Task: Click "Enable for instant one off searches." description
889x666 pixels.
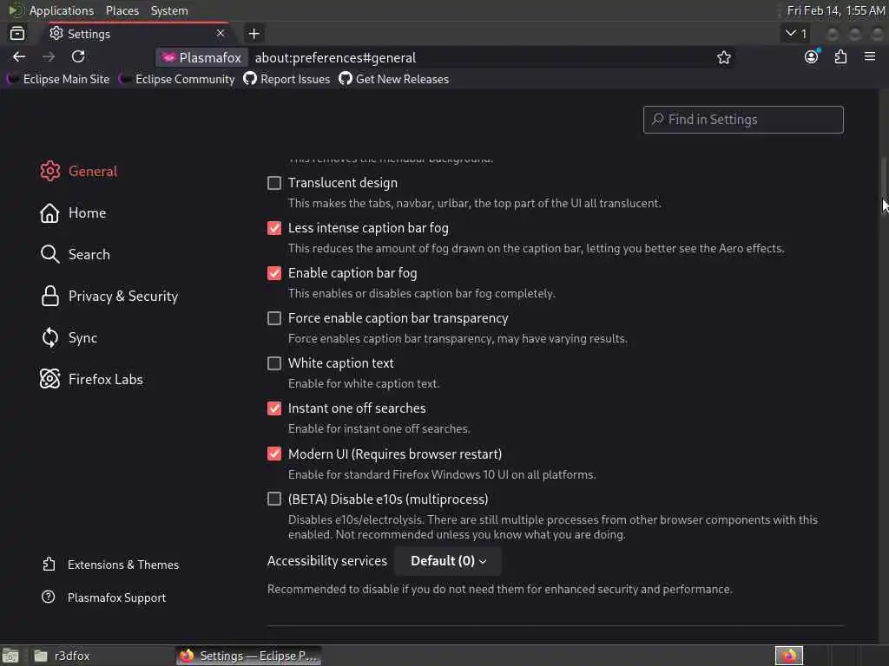Action: pos(379,429)
